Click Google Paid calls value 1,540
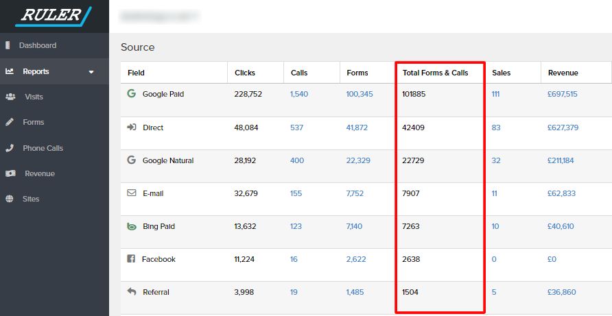The height and width of the screenshot is (316, 612). pyautogui.click(x=301, y=94)
